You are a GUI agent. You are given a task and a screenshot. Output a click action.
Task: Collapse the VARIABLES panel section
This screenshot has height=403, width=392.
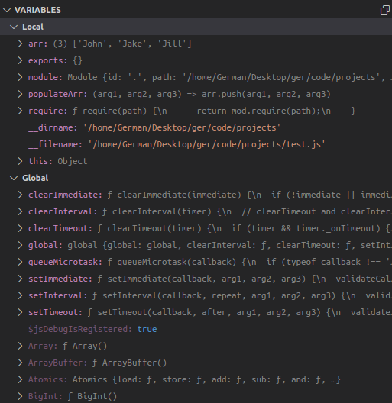pos(7,10)
